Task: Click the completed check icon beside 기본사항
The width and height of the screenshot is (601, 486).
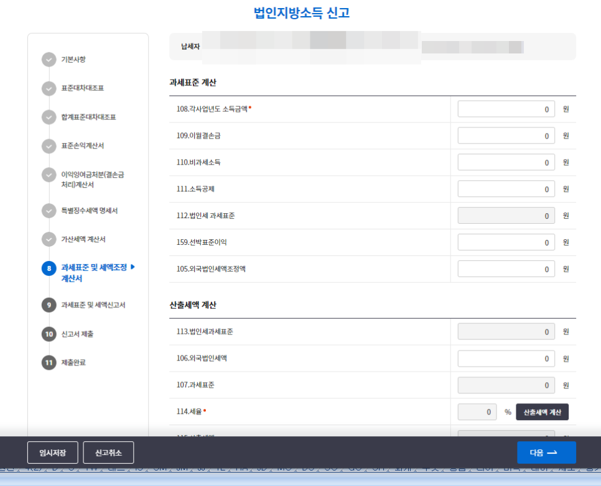Action: (x=49, y=60)
